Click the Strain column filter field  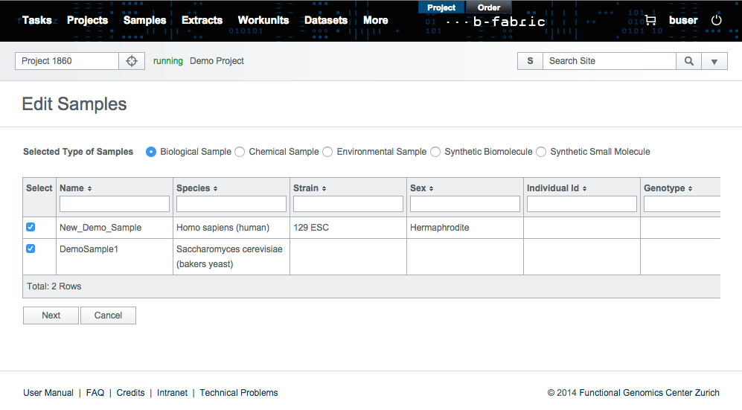point(348,204)
